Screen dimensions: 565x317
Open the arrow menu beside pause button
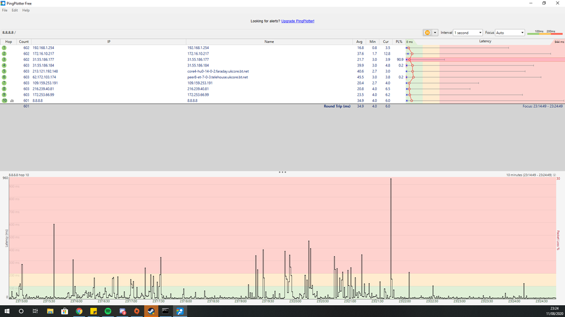pyautogui.click(x=435, y=33)
